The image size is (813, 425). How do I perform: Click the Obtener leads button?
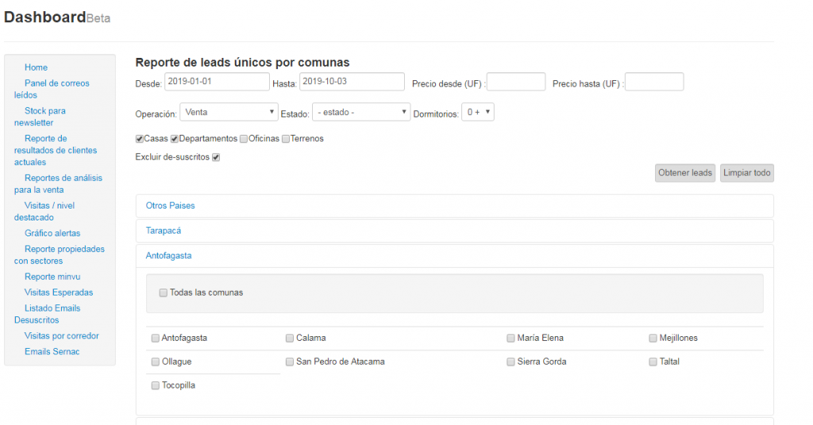click(x=685, y=173)
